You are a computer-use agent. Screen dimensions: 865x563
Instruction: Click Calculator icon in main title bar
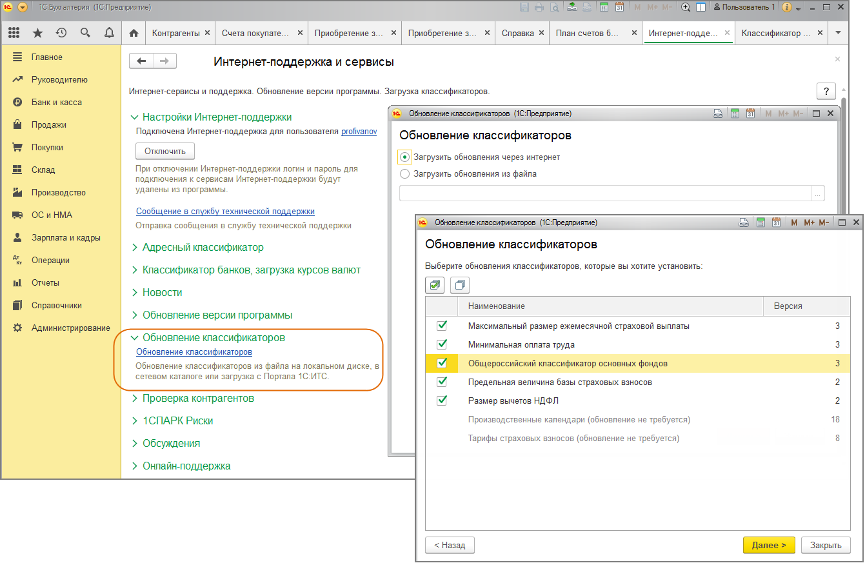tap(604, 7)
